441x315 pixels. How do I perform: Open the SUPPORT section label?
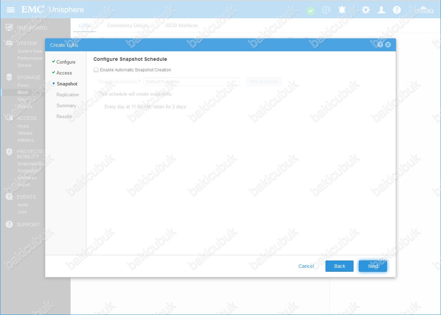pos(28,225)
